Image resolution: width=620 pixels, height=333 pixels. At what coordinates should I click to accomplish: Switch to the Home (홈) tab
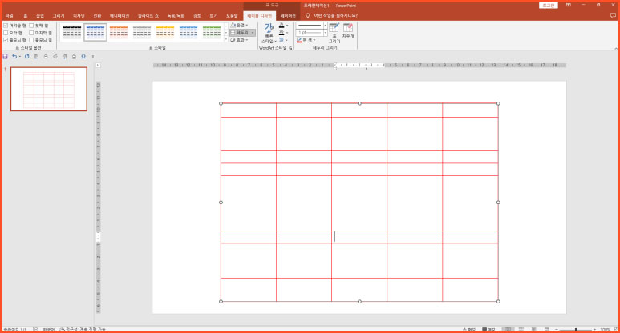(26, 16)
